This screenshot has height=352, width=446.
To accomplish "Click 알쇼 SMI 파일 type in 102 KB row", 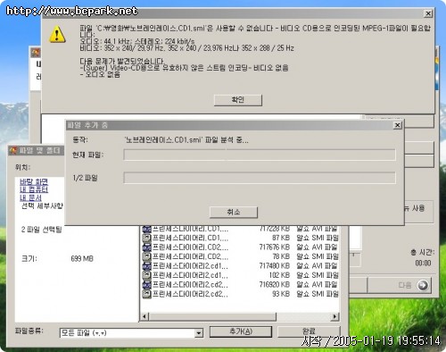I will click(x=318, y=275).
